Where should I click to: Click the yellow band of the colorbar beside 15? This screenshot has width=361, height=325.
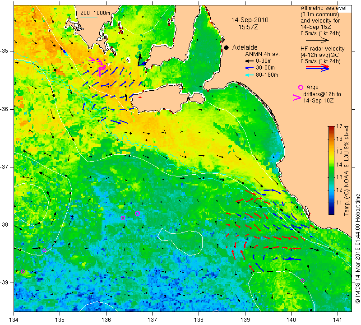click(331, 152)
